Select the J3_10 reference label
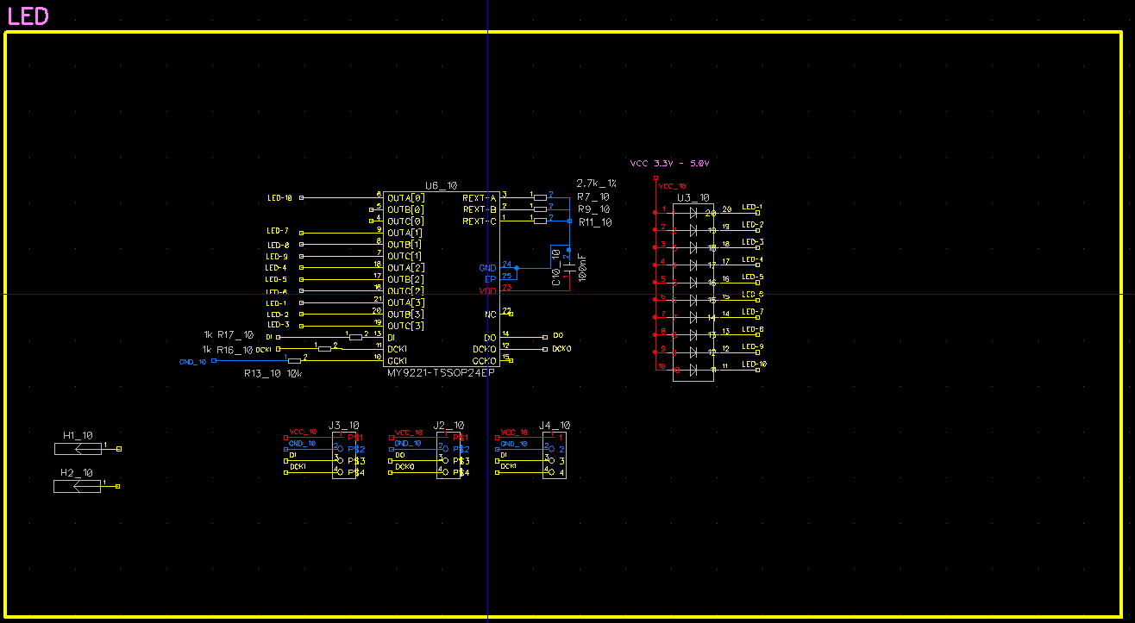Image resolution: width=1135 pixels, height=623 pixels. pos(343,426)
